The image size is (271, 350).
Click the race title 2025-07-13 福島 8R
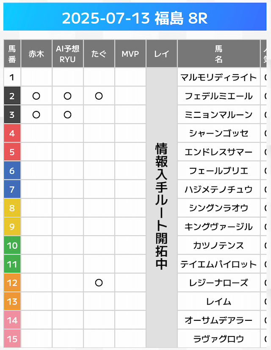point(135,18)
